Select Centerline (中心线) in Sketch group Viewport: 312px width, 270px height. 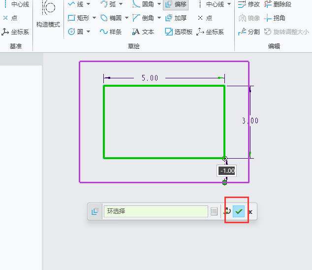tap(212, 4)
